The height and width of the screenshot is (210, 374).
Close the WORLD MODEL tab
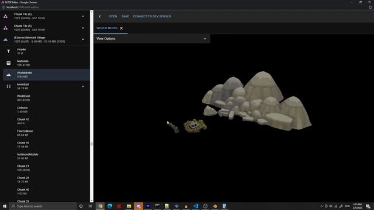click(122, 28)
